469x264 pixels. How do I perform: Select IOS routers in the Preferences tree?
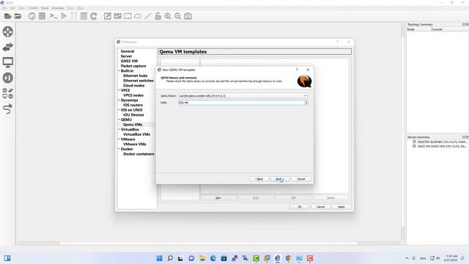(x=133, y=105)
